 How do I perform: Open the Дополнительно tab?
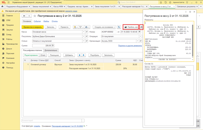click(x=51, y=50)
